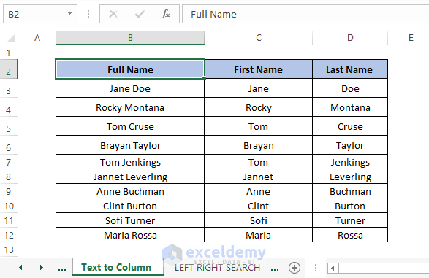Select the cell Tom Jenkings
The width and height of the screenshot is (429, 278).
(x=130, y=162)
